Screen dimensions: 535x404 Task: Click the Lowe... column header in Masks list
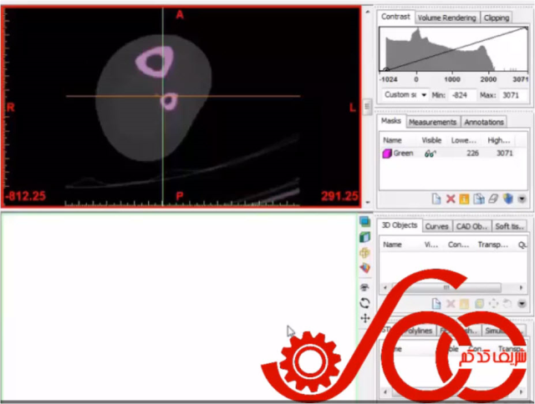[463, 140]
